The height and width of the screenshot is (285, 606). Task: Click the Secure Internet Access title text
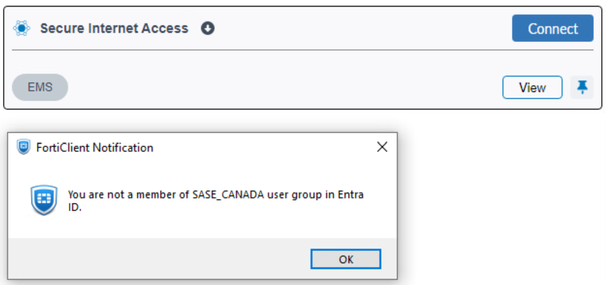coord(114,28)
